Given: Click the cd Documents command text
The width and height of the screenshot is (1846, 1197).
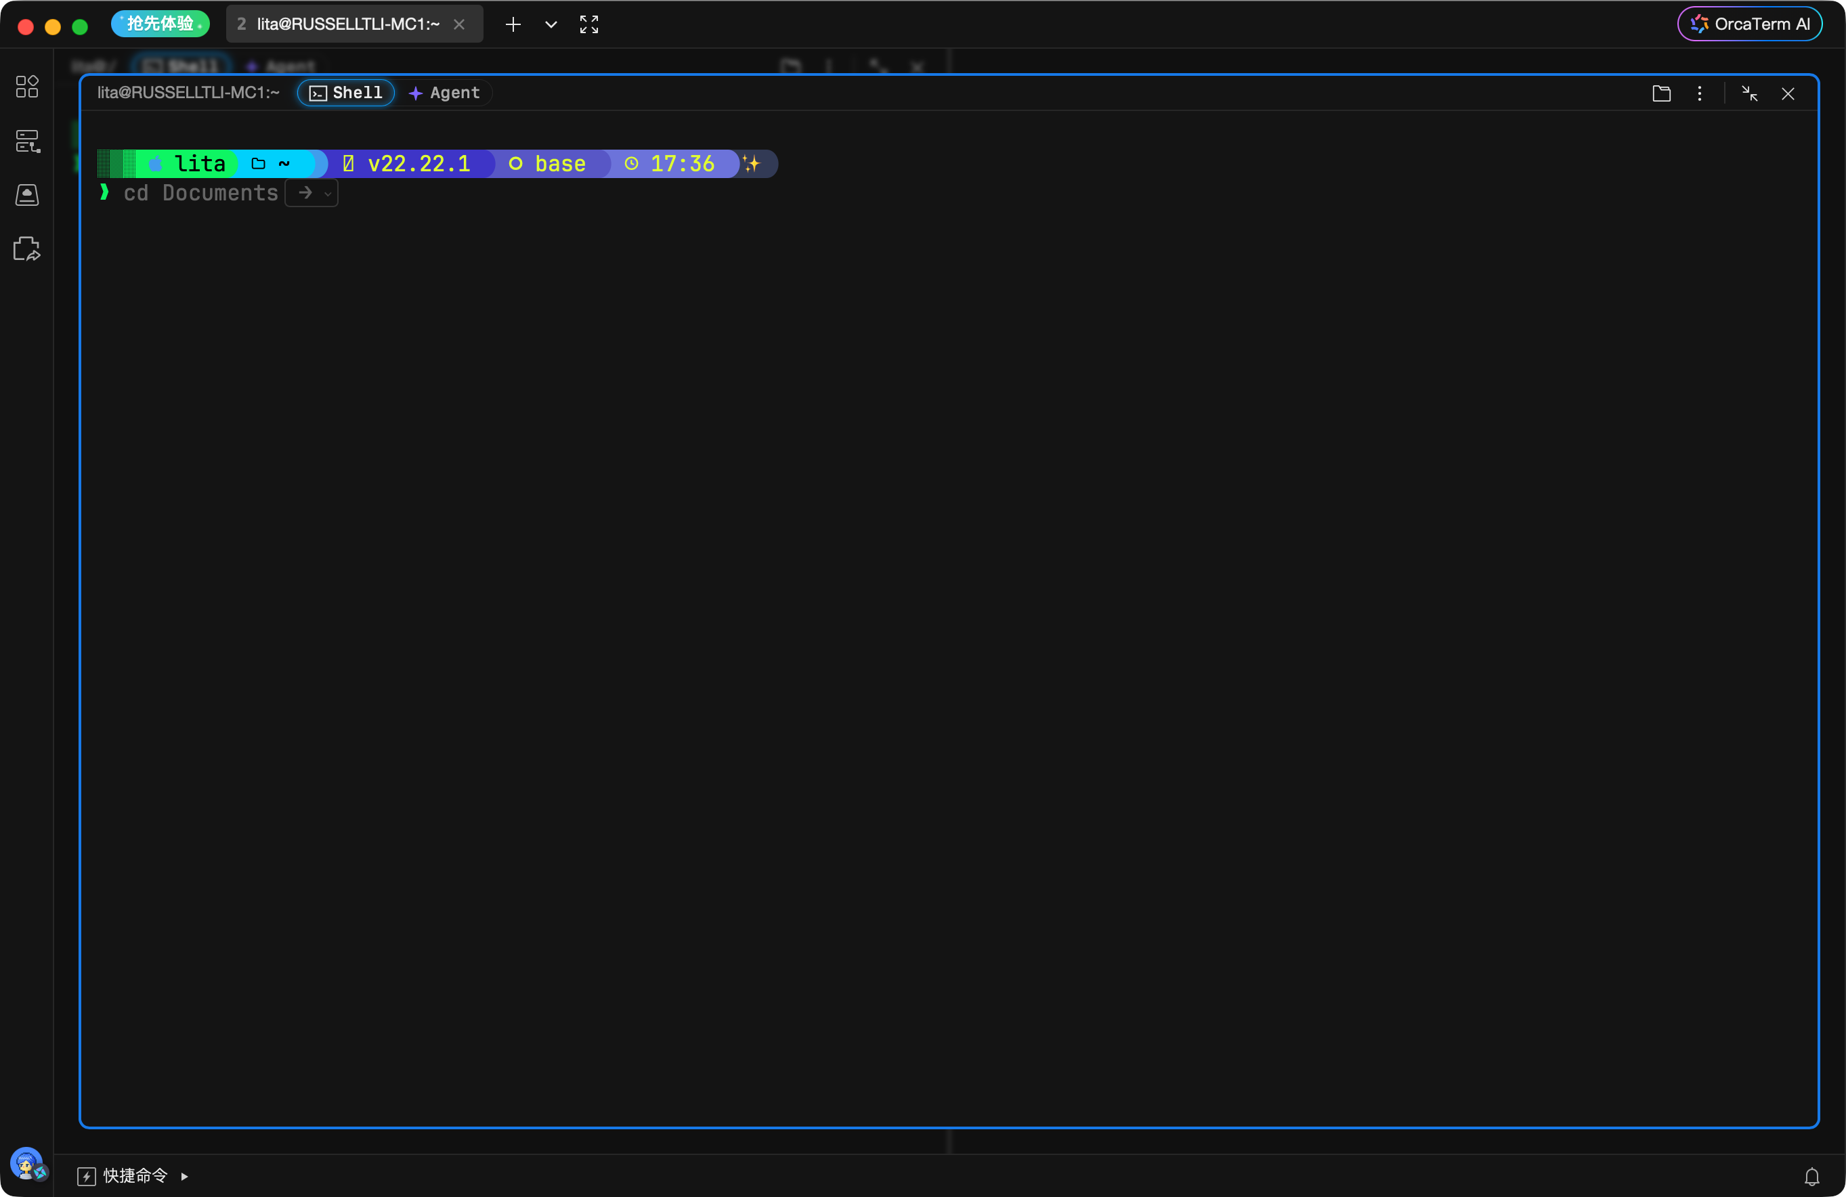Looking at the screenshot, I should pos(201,193).
